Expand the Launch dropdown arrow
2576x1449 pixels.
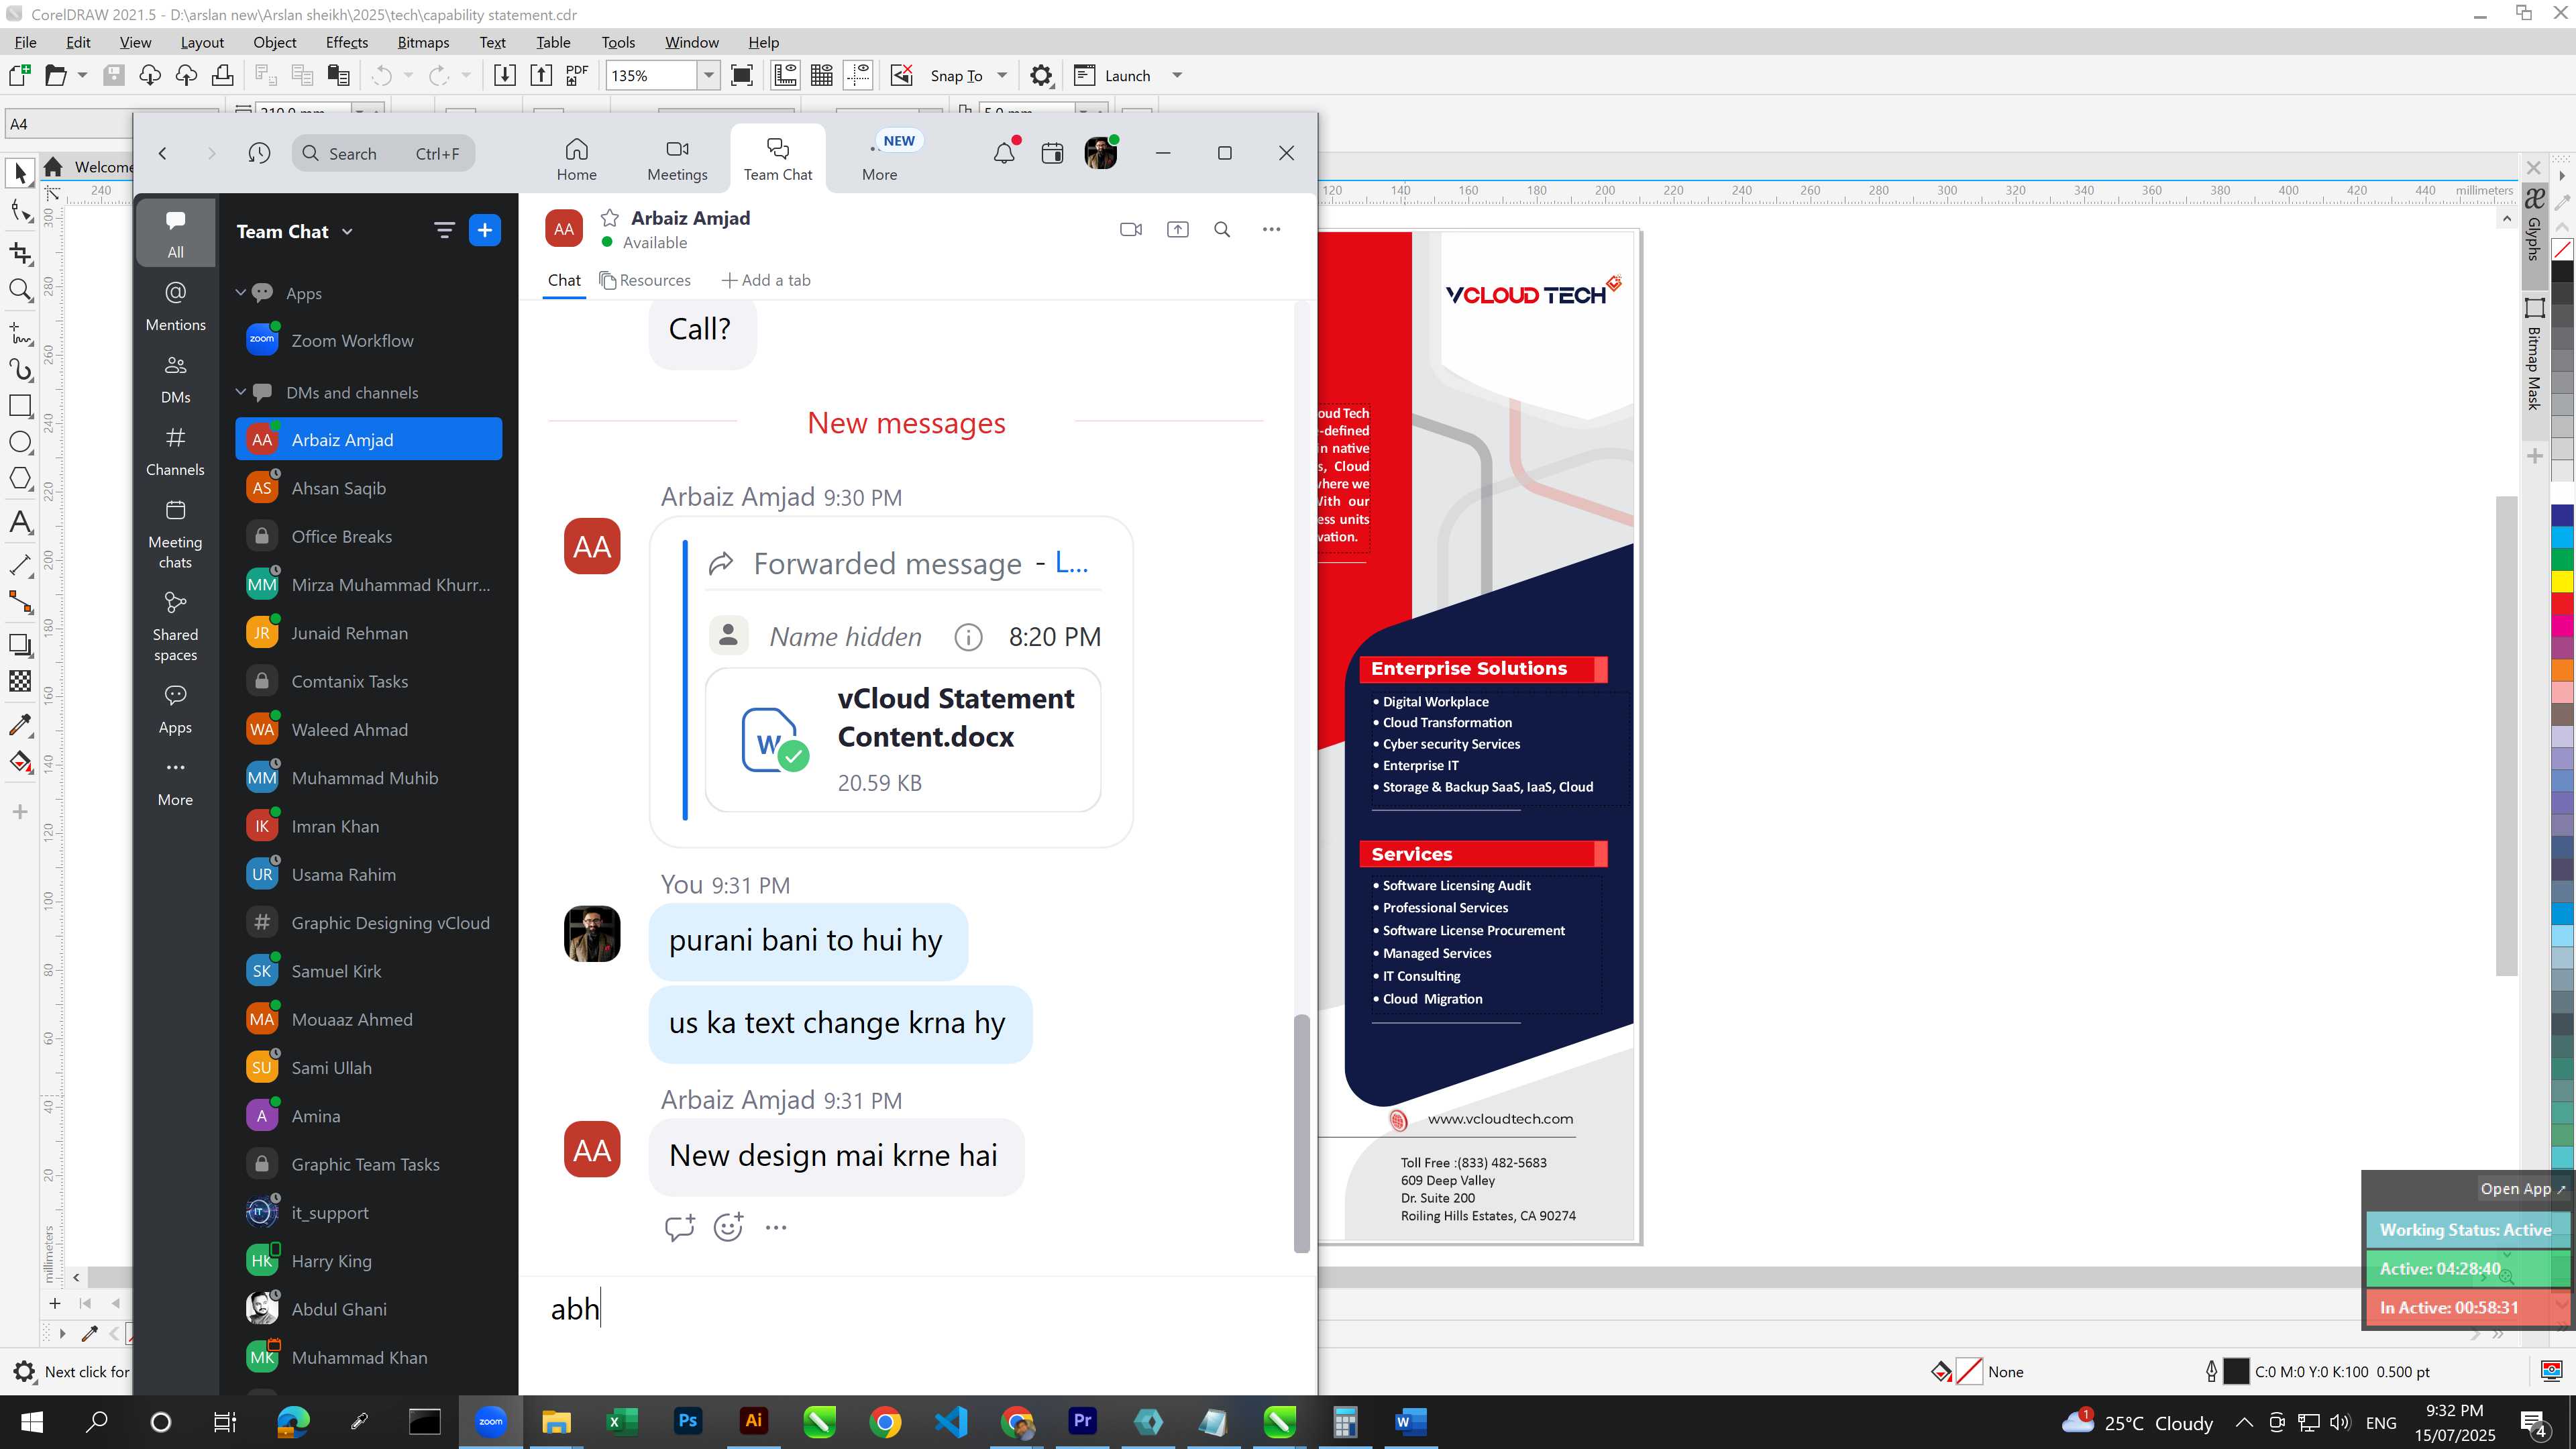tap(1177, 75)
